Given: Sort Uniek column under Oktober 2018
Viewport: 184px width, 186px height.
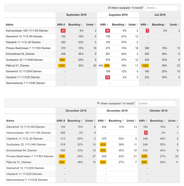Looking at the screenshot, I should click(x=173, y=121).
